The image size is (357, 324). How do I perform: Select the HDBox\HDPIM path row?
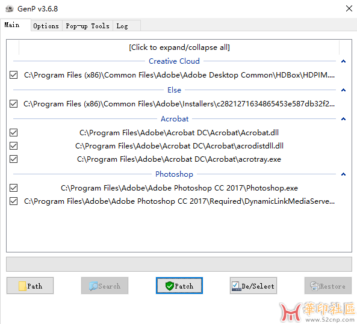coord(179,75)
